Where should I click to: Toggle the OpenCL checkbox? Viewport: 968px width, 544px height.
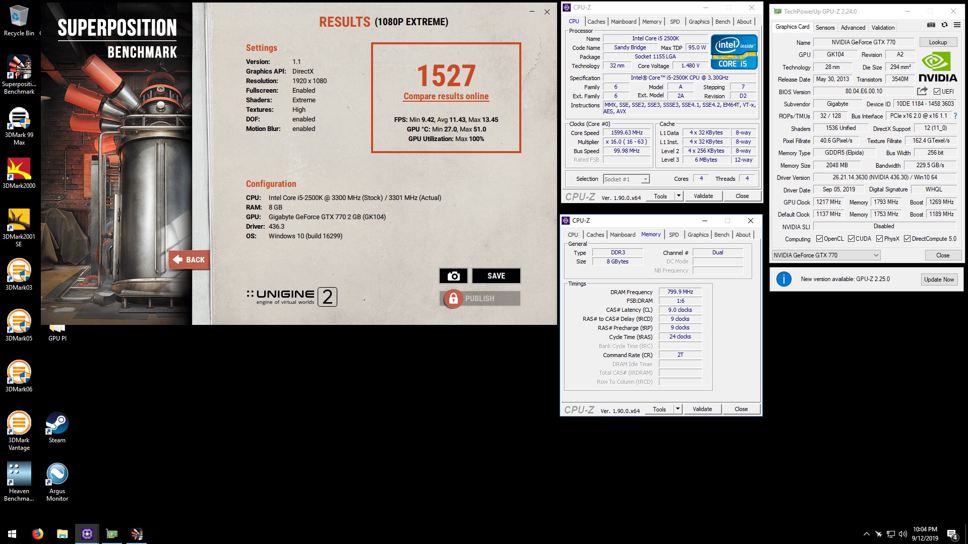point(819,239)
